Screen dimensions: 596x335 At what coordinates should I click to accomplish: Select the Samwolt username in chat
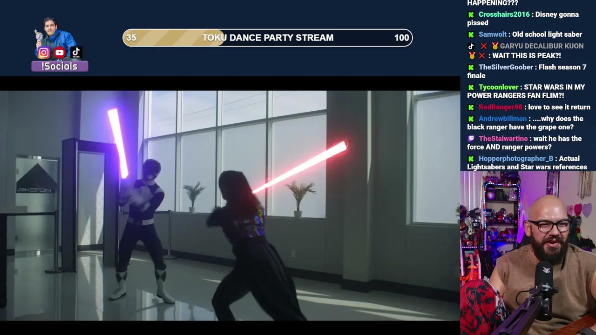pos(493,34)
